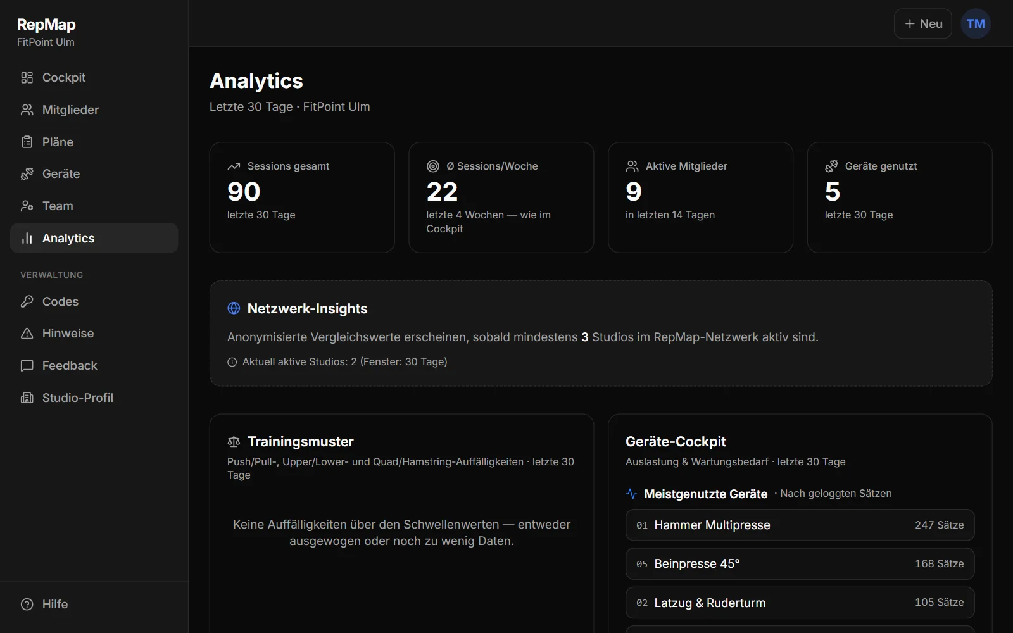Viewport: 1013px width, 633px height.
Task: Click the '247 Sätze' value
Action: click(939, 525)
